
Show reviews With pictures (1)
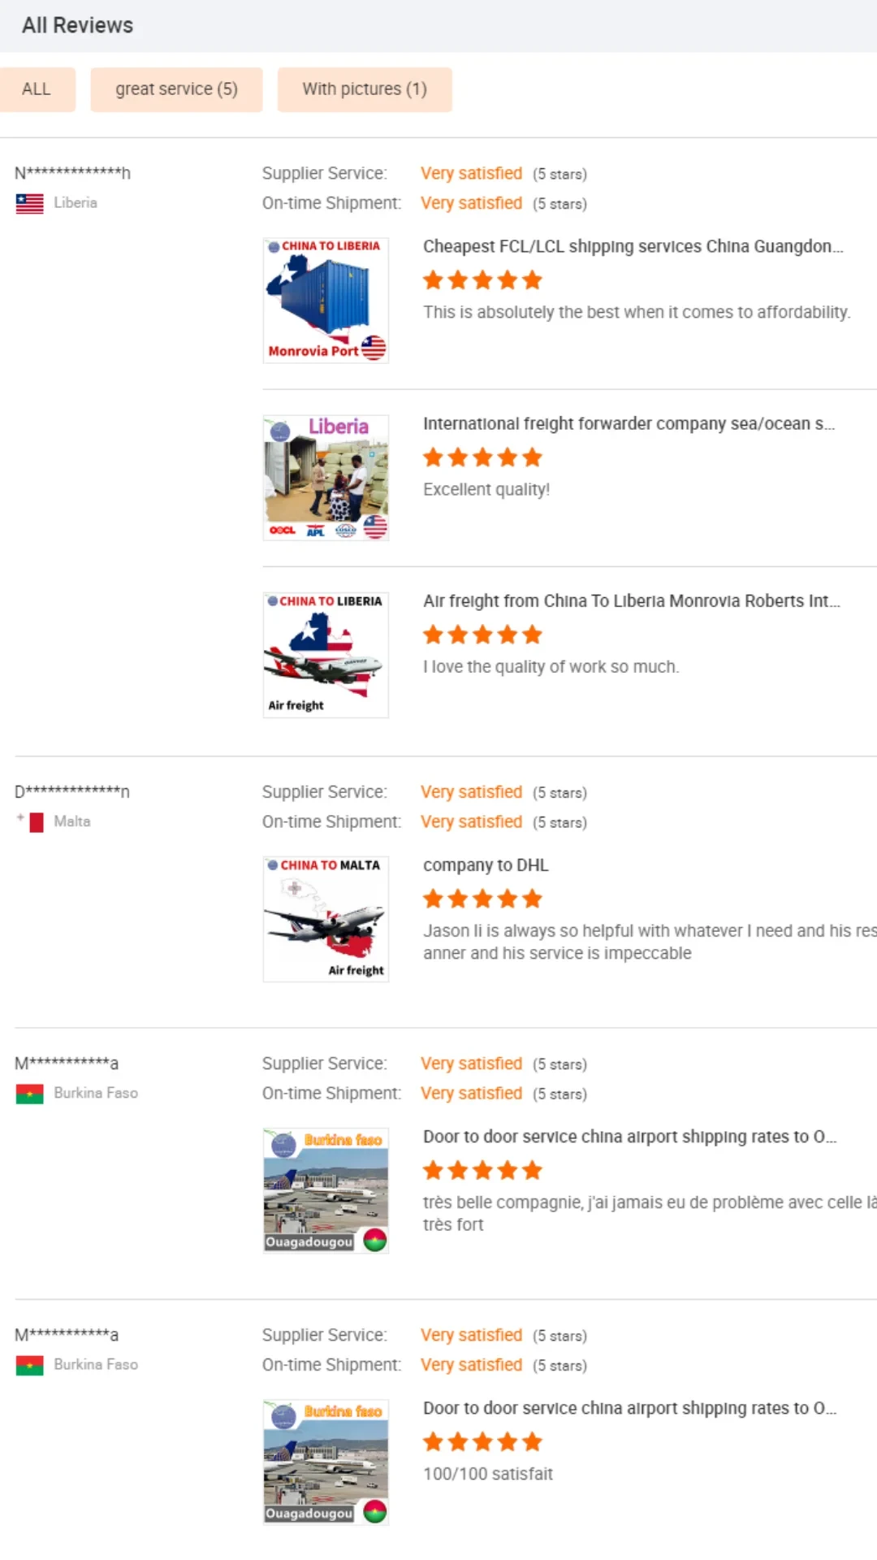(x=365, y=89)
